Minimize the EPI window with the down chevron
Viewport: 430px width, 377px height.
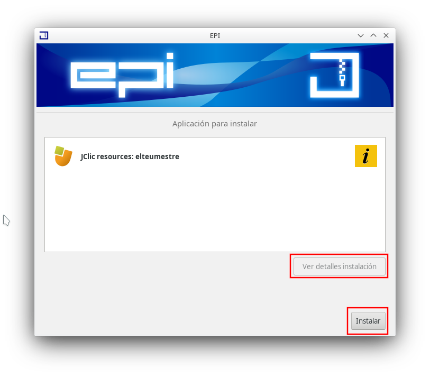coord(361,35)
